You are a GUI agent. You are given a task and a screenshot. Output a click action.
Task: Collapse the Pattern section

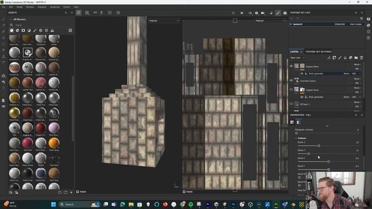296,138
